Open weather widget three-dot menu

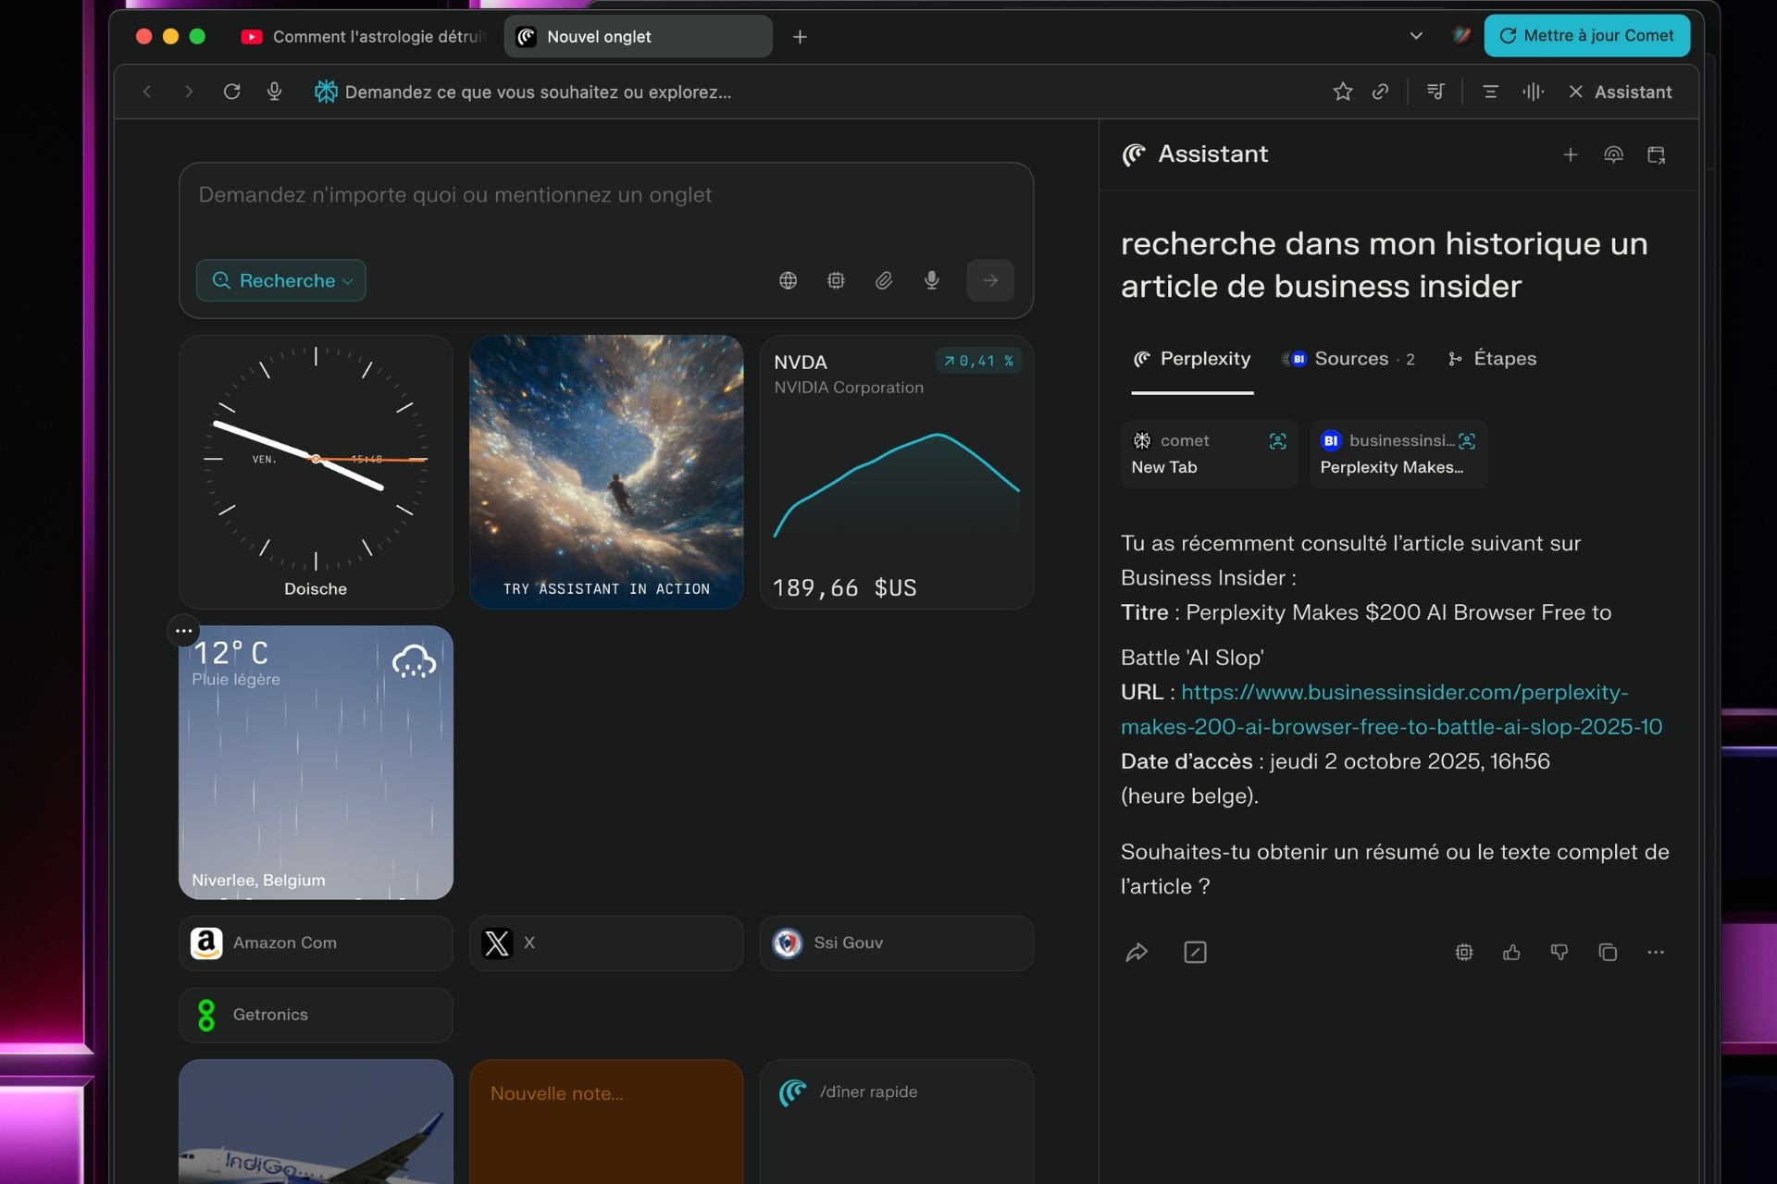coord(184,631)
